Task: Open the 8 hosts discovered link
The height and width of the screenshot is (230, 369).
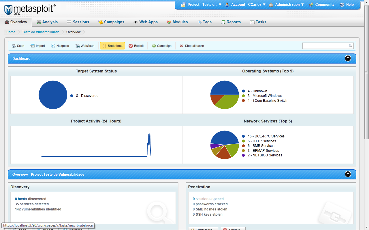Action: [21, 199]
